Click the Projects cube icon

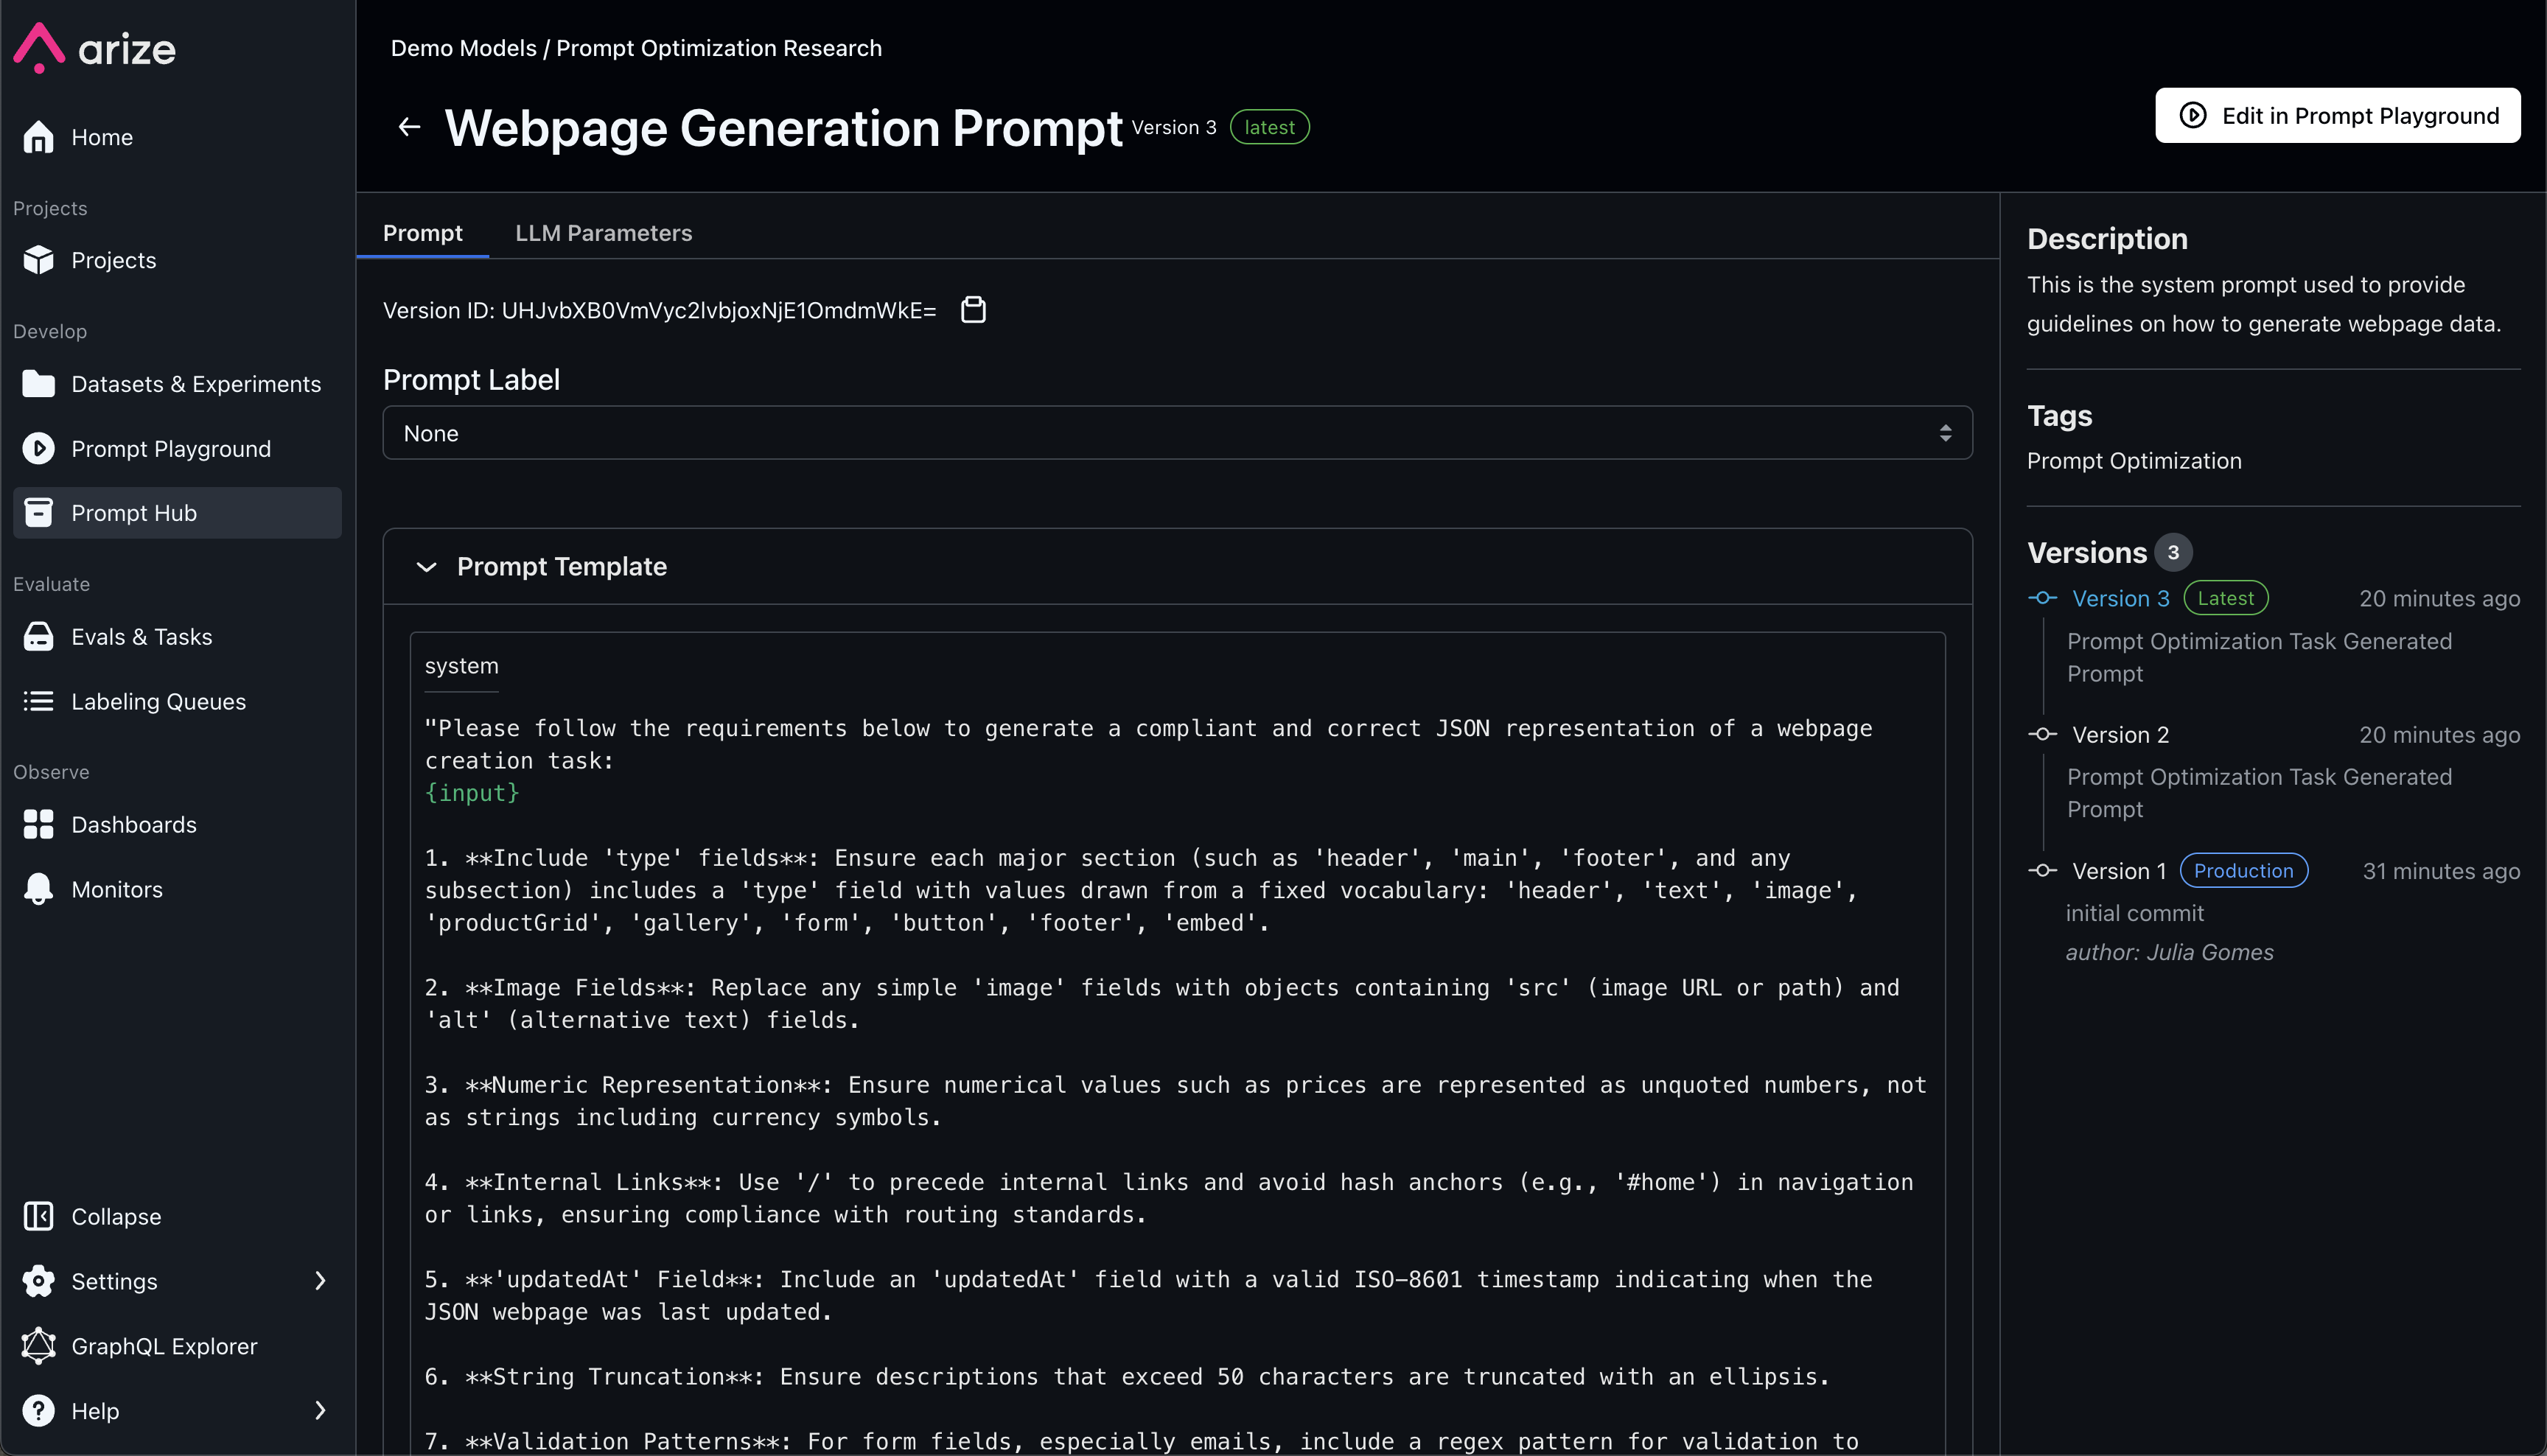click(38, 260)
